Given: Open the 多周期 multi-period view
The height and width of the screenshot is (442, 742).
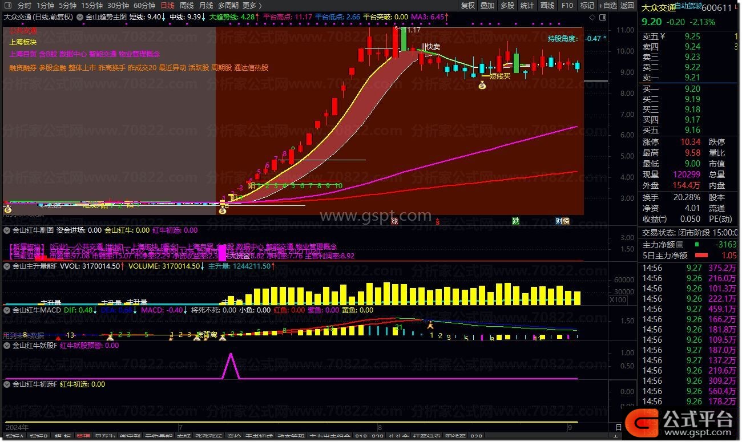Looking at the screenshot, I should point(228,5).
